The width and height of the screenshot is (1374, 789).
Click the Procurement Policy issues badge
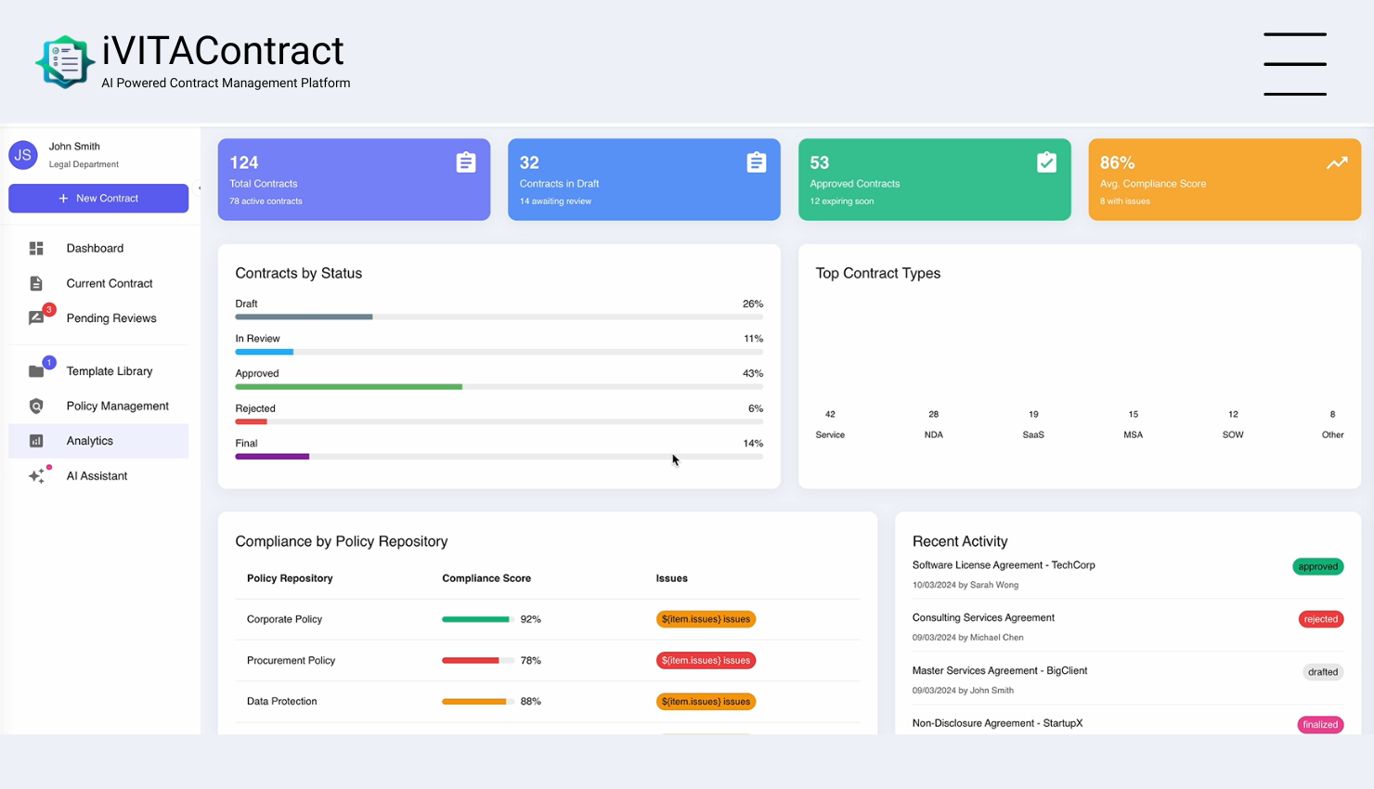(x=706, y=661)
